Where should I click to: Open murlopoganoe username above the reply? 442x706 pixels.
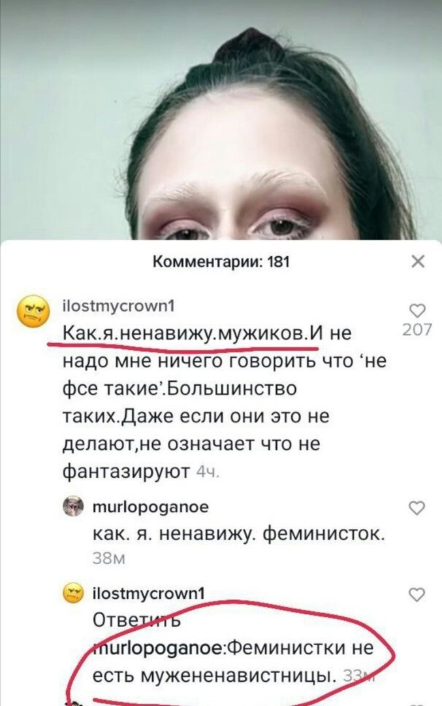[150, 507]
